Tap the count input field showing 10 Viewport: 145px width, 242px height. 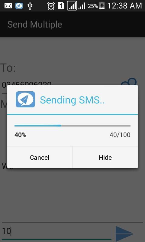[56, 231]
